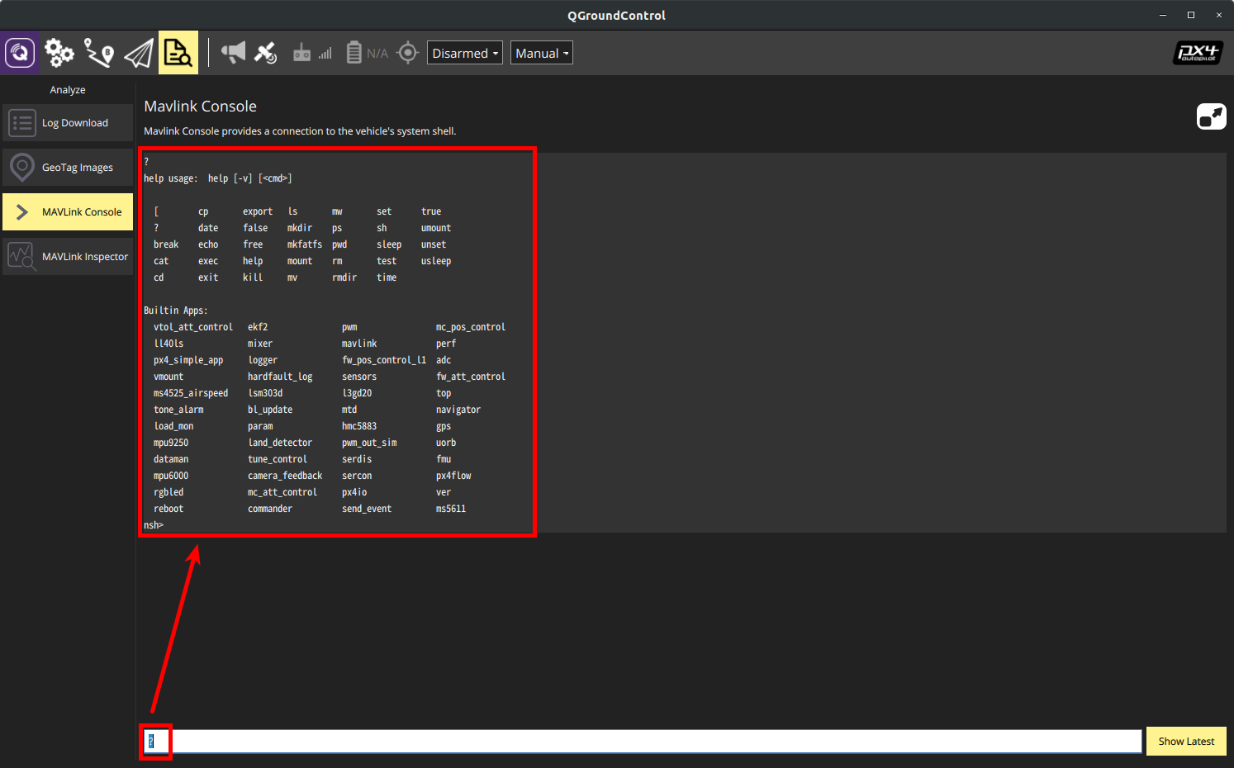Click the N/A battery value label
This screenshot has height=768, width=1234.
pyautogui.click(x=377, y=54)
